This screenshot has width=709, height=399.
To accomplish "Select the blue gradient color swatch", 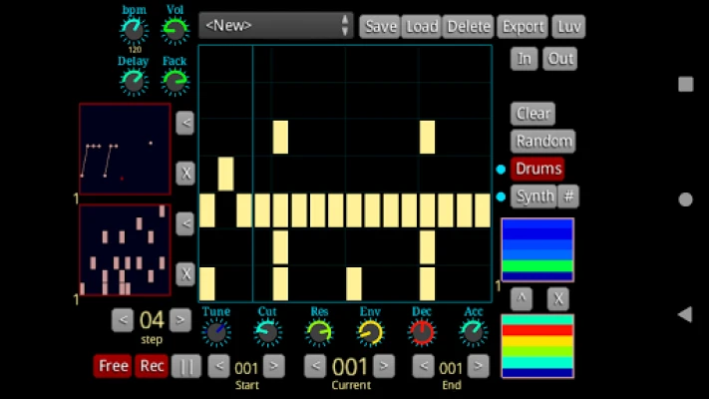I will [536, 249].
